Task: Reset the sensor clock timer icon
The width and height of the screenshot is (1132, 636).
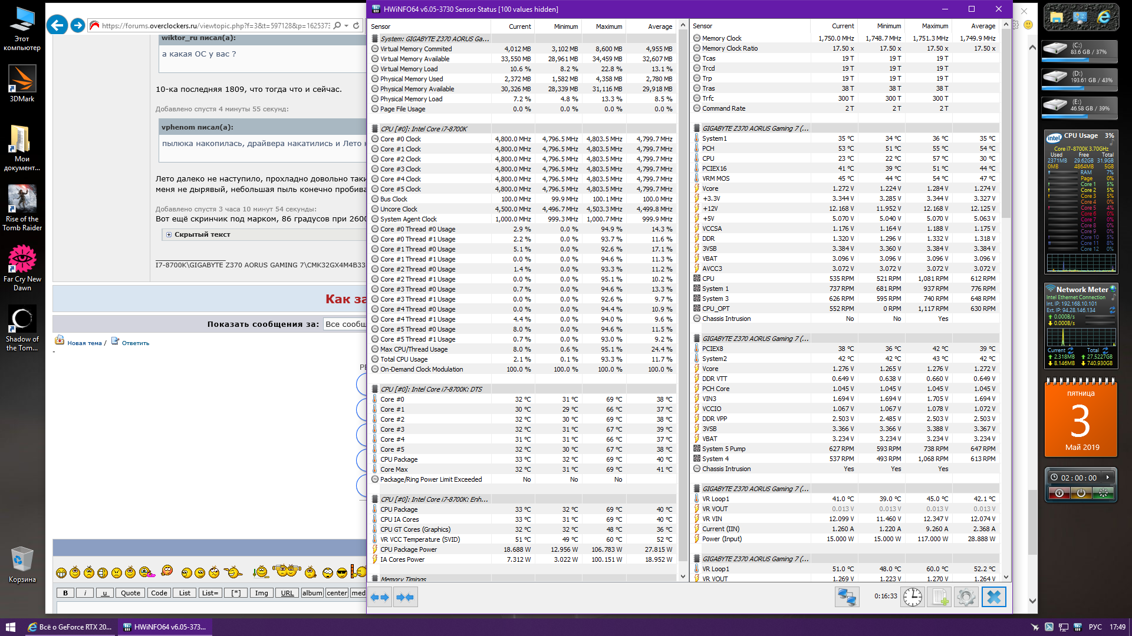Action: tap(912, 597)
